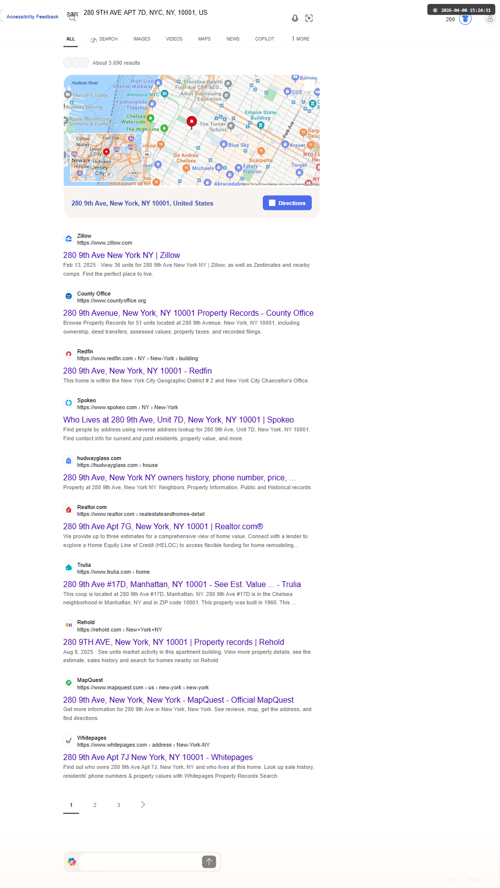Switch to the NEWS tab
Viewport: 500px width, 888px height.
coord(233,39)
